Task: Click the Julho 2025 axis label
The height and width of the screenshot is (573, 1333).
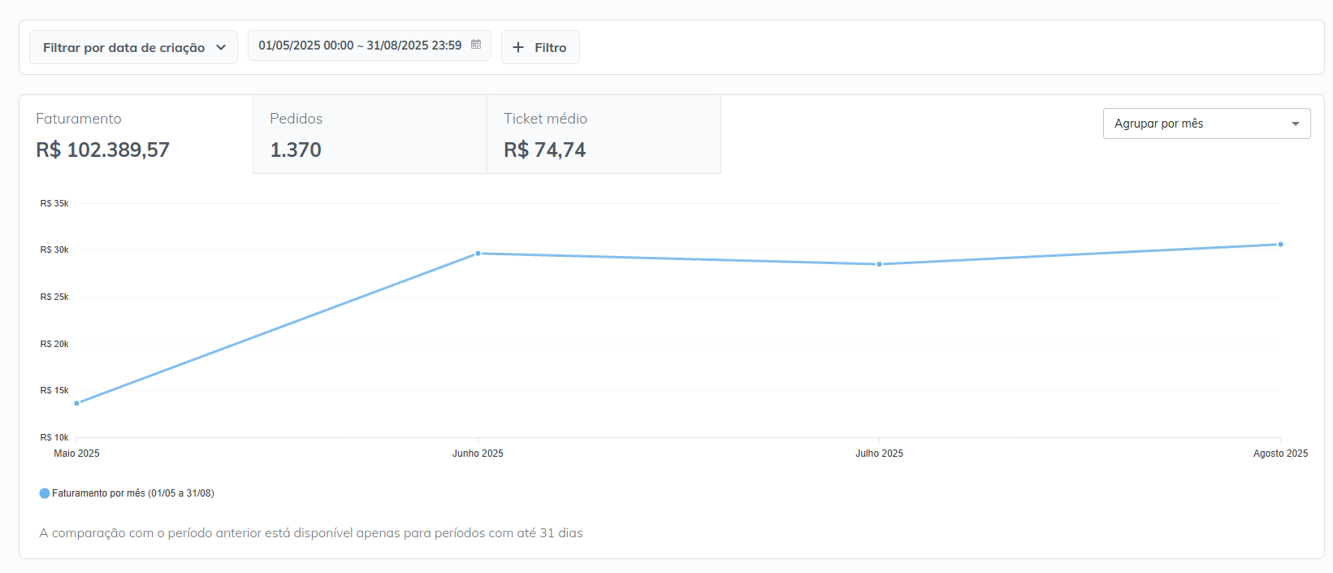Action: (x=879, y=454)
